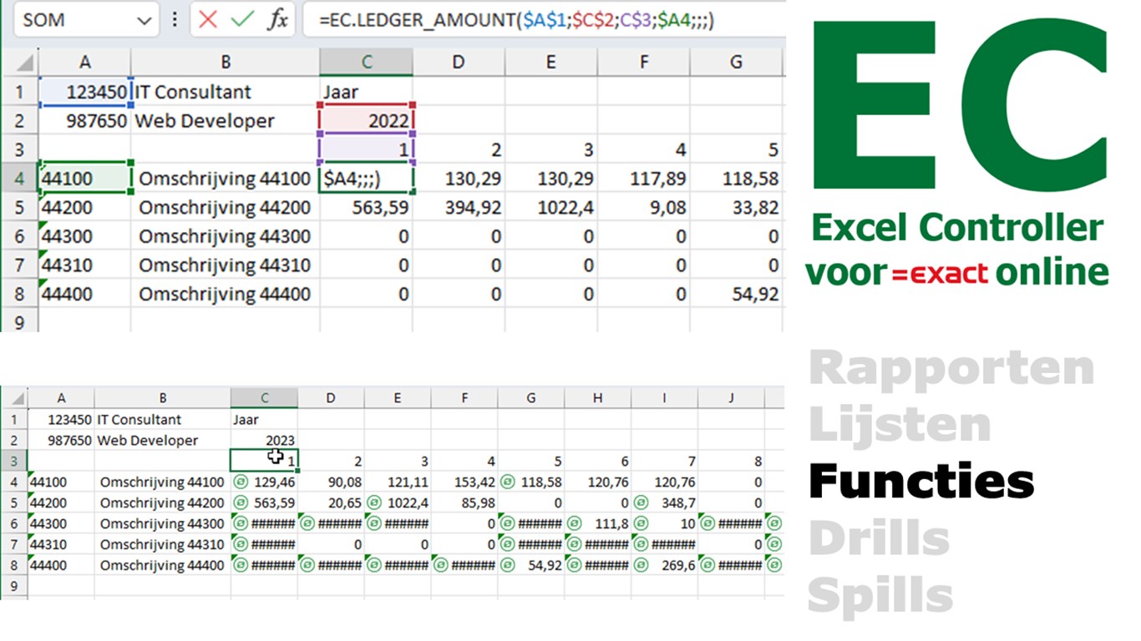Select the cell with value 394,92

[459, 207]
